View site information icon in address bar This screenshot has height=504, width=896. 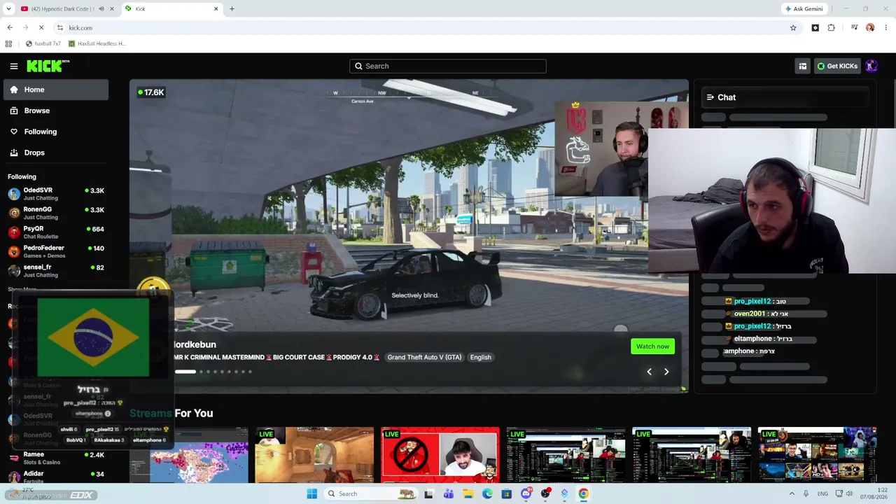click(x=60, y=28)
